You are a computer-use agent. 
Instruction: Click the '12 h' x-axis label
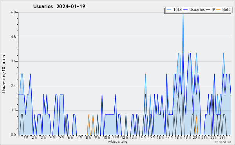click(125, 138)
